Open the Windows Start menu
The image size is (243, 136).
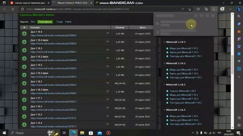[x=4, y=133]
